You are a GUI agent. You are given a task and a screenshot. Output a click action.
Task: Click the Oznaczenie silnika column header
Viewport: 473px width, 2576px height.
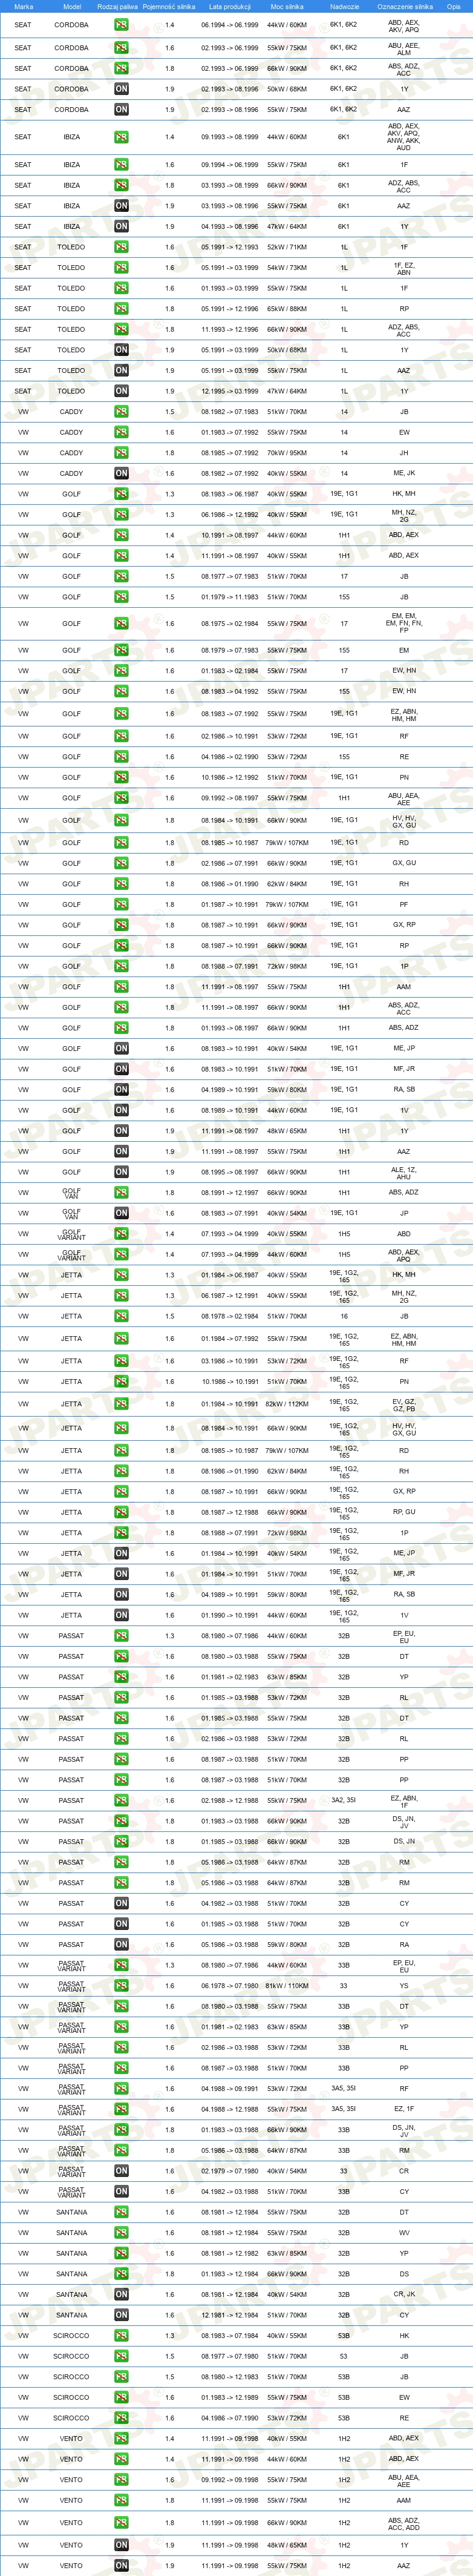point(404,6)
